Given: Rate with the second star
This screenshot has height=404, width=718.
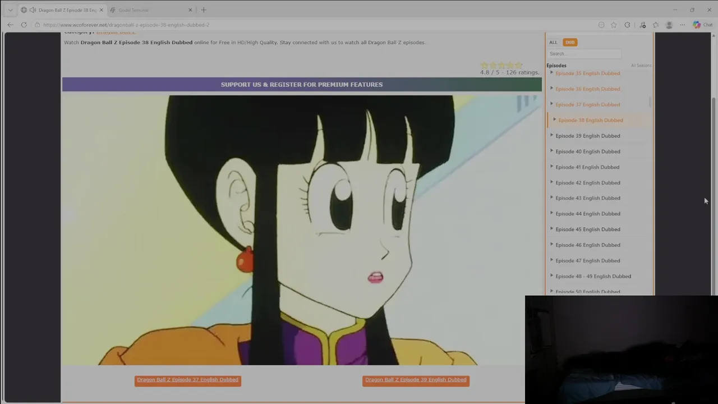Looking at the screenshot, I should (493, 65).
